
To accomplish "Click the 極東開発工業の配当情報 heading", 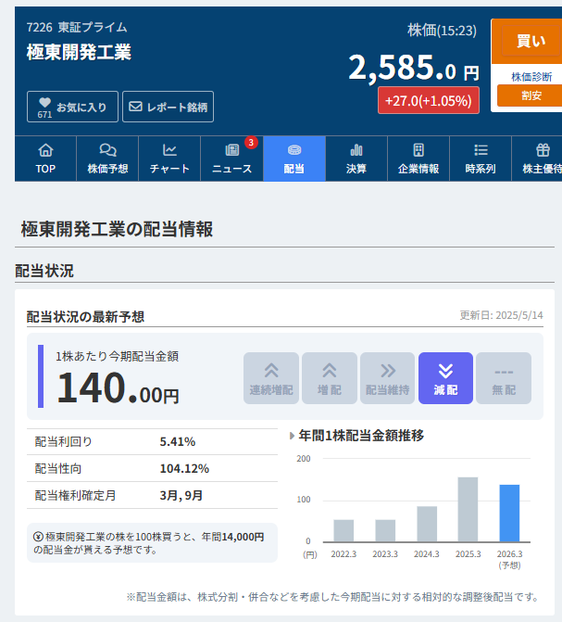I will [117, 229].
